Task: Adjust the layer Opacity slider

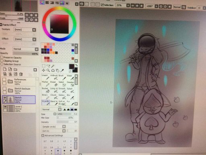Action: 26,54
